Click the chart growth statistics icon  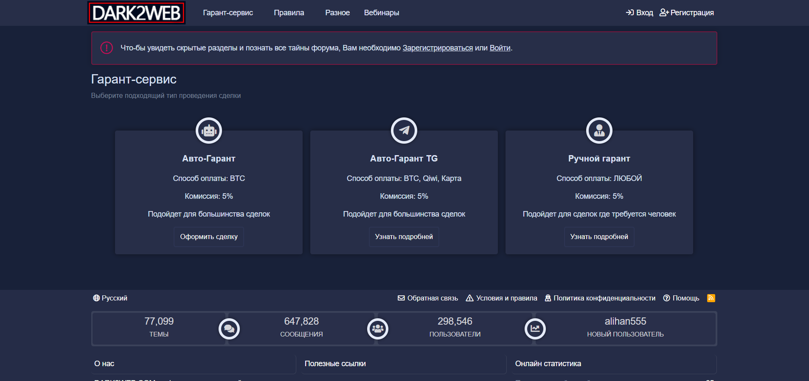pos(535,329)
